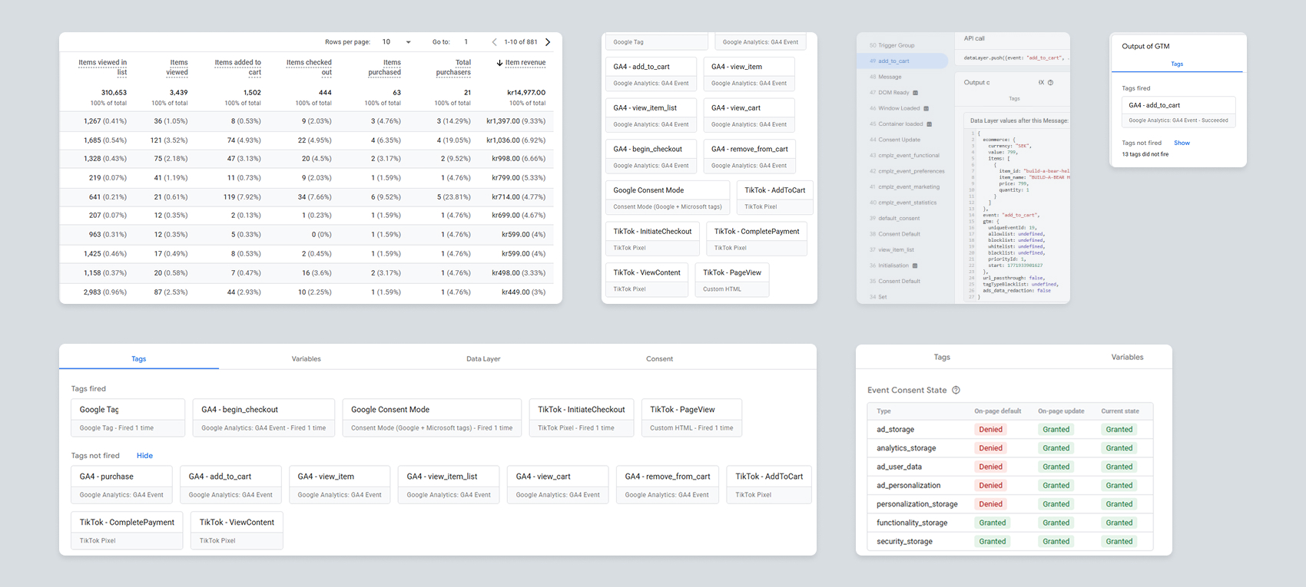Click the badge icon next to Window Loaded

click(926, 108)
